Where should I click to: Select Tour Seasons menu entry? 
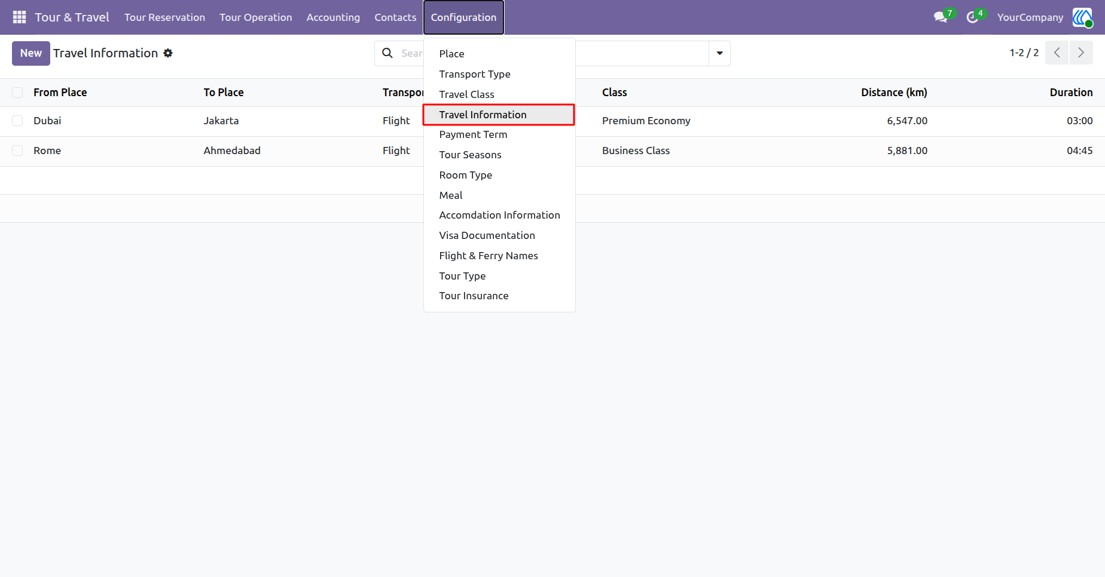click(x=499, y=155)
